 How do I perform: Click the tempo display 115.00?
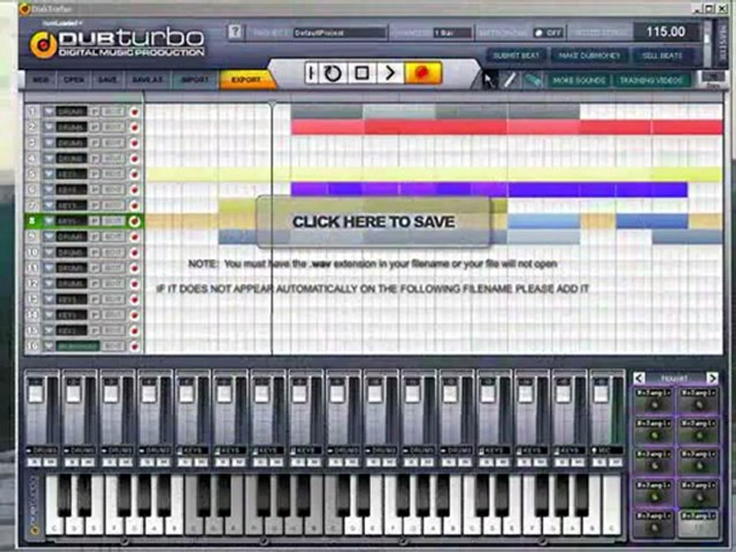coord(665,32)
